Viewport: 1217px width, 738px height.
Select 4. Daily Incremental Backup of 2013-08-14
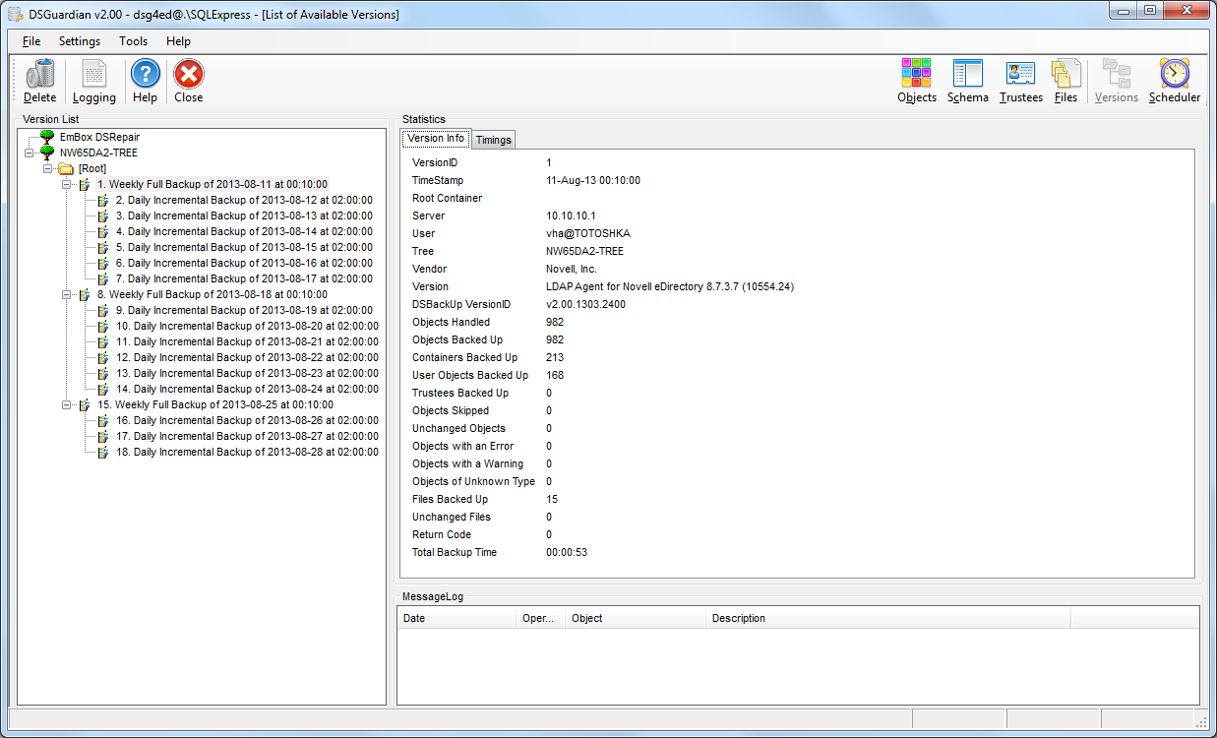point(244,231)
